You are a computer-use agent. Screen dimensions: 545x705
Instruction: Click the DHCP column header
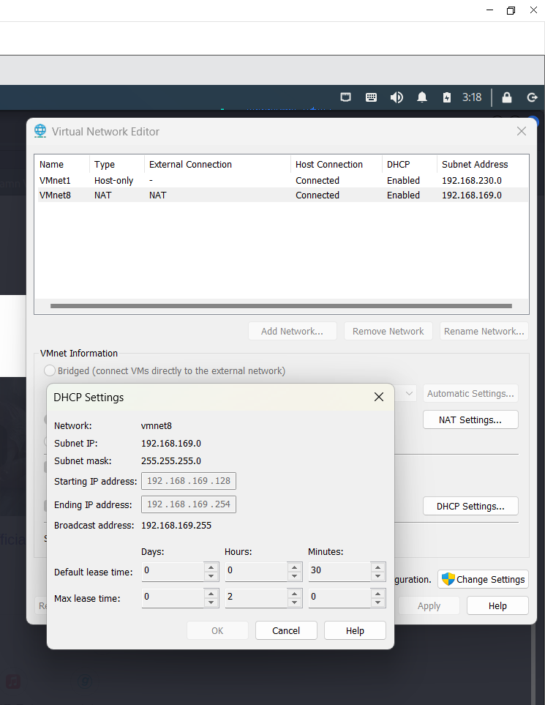point(410,164)
